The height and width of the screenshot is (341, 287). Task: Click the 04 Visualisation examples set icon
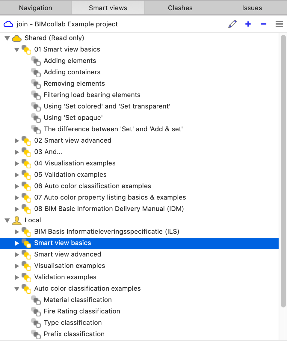point(26,164)
